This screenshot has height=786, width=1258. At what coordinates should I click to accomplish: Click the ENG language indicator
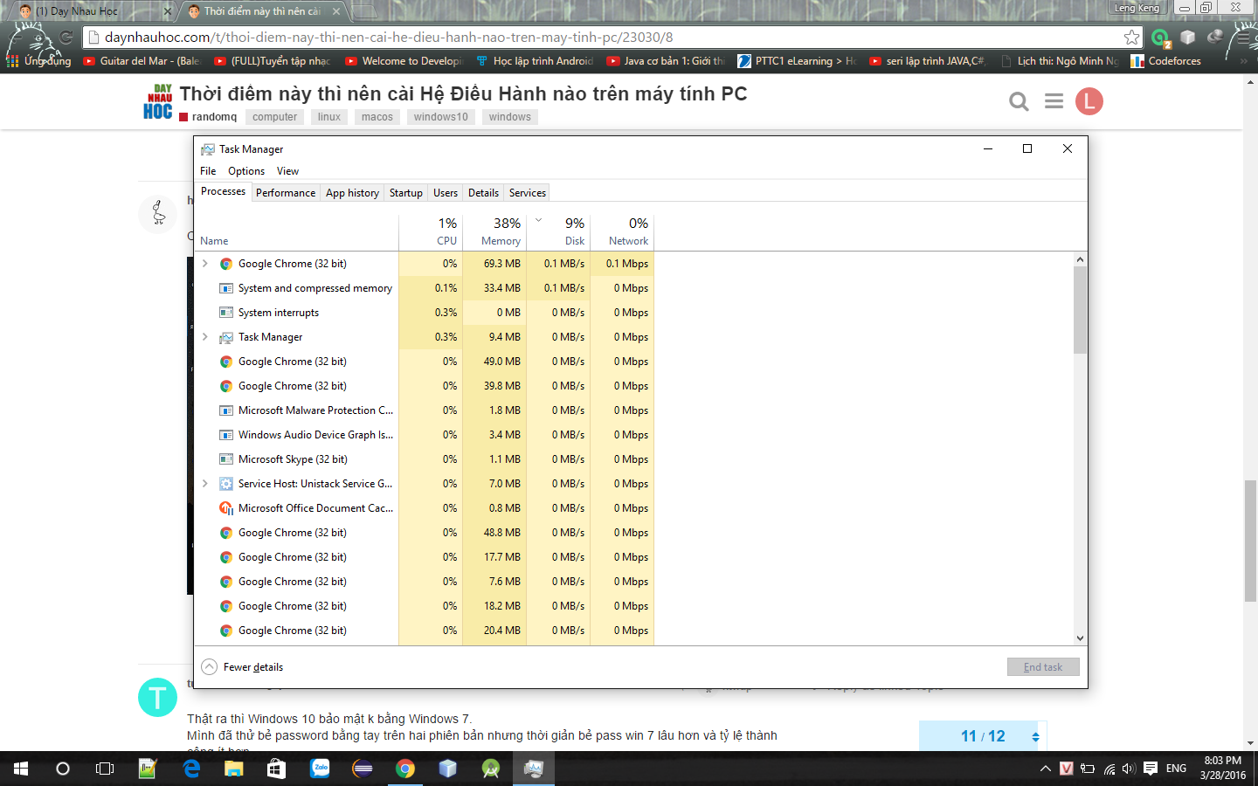point(1177,769)
